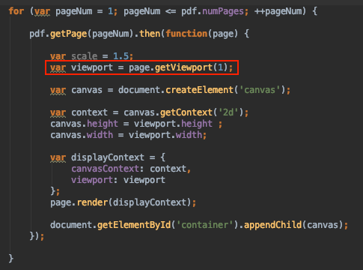Viewport: 363px width, 270px height.
Task: Click 'viewport.height' on the right side
Action: [173, 124]
